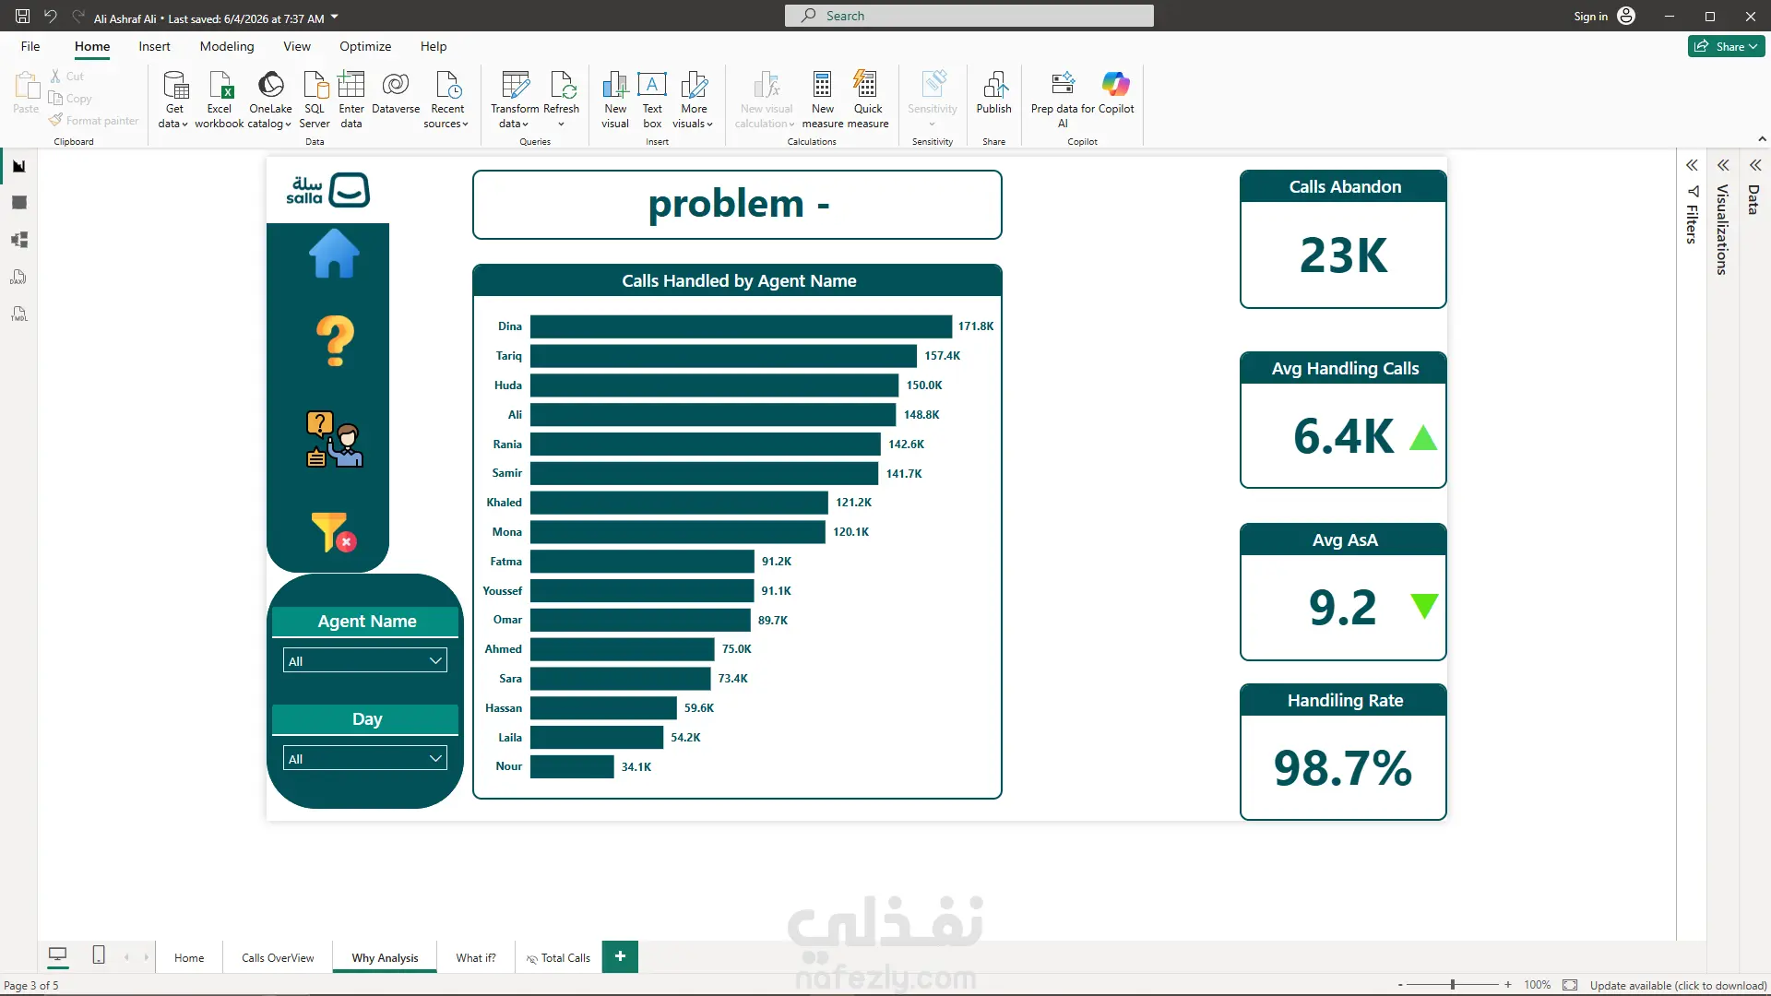Collapse the ribbon

1762,139
